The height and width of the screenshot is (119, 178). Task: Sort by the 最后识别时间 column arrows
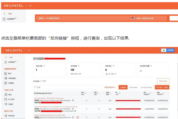tap(168, 93)
